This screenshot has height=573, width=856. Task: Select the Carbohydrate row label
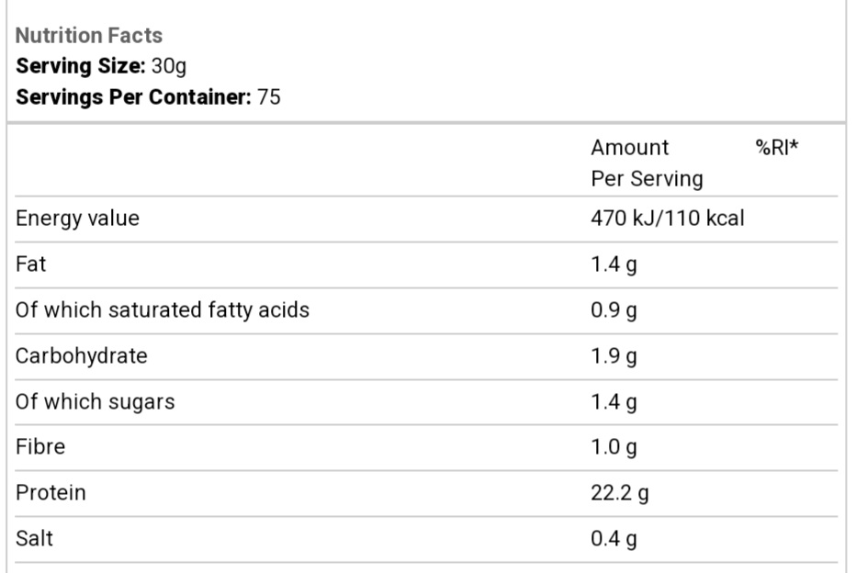point(81,356)
